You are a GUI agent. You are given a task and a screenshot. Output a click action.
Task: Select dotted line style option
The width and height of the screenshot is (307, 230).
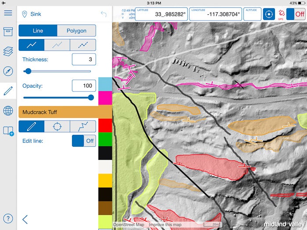[57, 45]
